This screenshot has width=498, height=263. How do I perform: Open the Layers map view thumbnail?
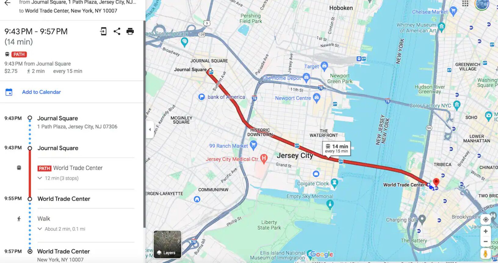(167, 244)
